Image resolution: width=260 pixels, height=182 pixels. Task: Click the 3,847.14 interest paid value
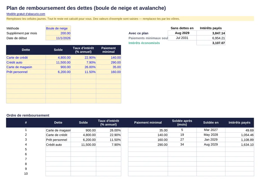click(211, 33)
